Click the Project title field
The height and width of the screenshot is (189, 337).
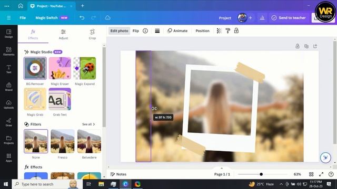[x=225, y=18]
